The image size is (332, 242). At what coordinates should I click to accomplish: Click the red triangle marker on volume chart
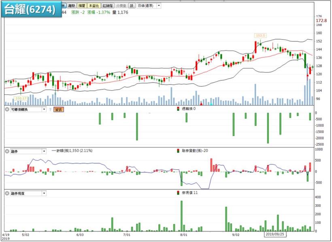tap(202, 104)
